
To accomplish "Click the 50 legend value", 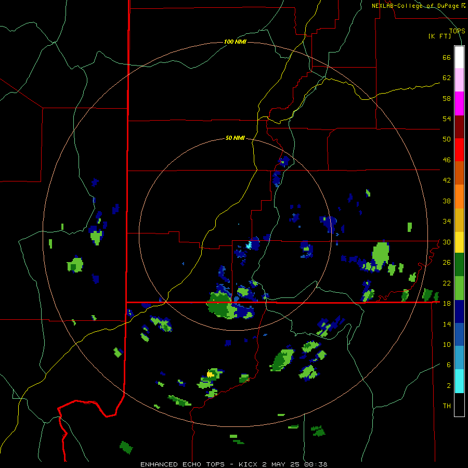I will click(447, 139).
